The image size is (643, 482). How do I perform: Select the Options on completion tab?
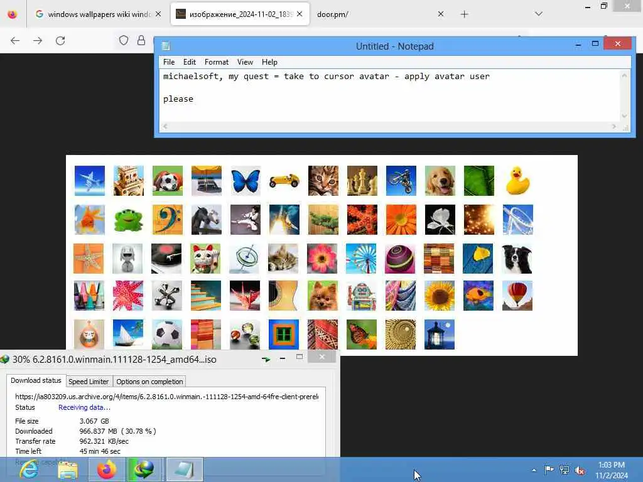click(149, 382)
